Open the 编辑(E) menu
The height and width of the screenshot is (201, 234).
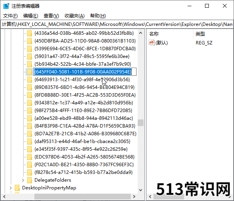(x=31, y=16)
